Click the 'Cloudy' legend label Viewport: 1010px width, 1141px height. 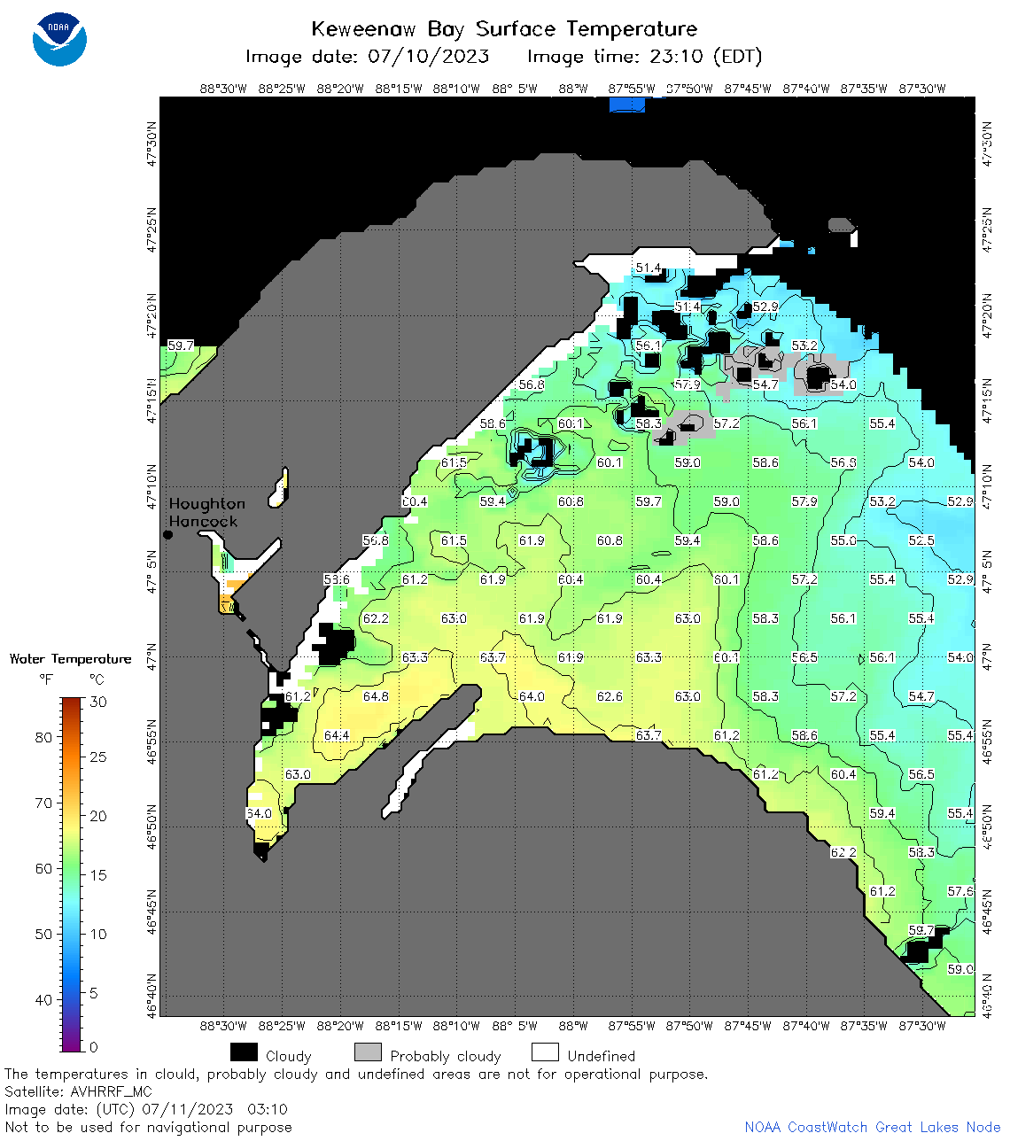click(289, 1056)
